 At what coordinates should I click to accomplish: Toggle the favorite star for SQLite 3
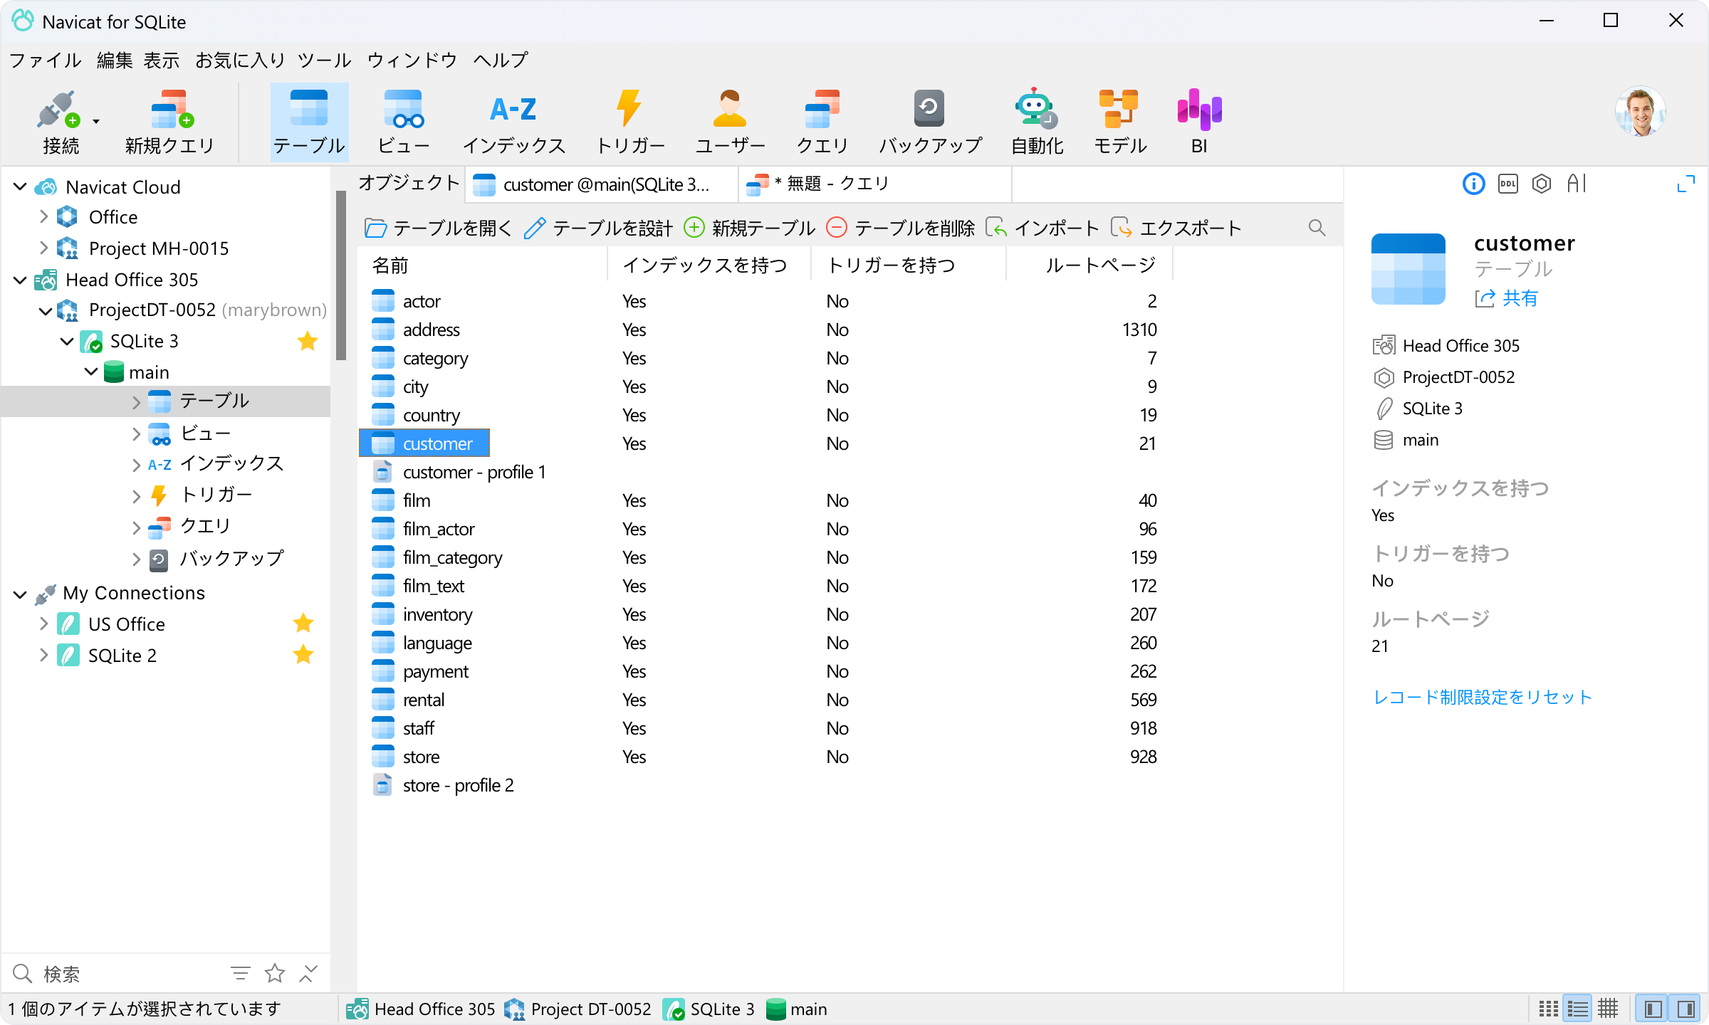tap(308, 341)
